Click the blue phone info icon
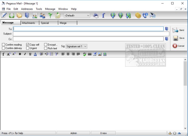The width and height of the screenshot is (188, 136). (145, 16)
